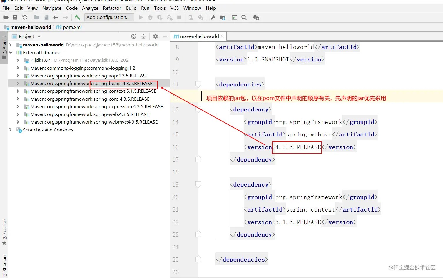Open the Project panel gear settings
Image resolution: width=443 pixels, height=278 pixels.
click(x=156, y=36)
